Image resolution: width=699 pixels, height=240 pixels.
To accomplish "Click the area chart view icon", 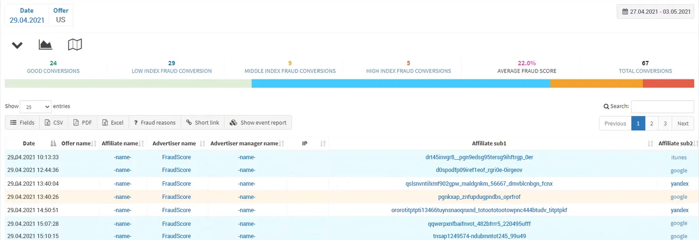I will click(x=45, y=45).
